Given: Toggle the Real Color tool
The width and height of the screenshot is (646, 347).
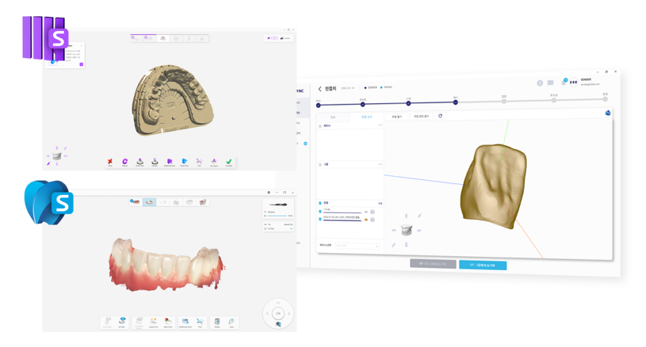Looking at the screenshot, I should pyautogui.click(x=168, y=322).
